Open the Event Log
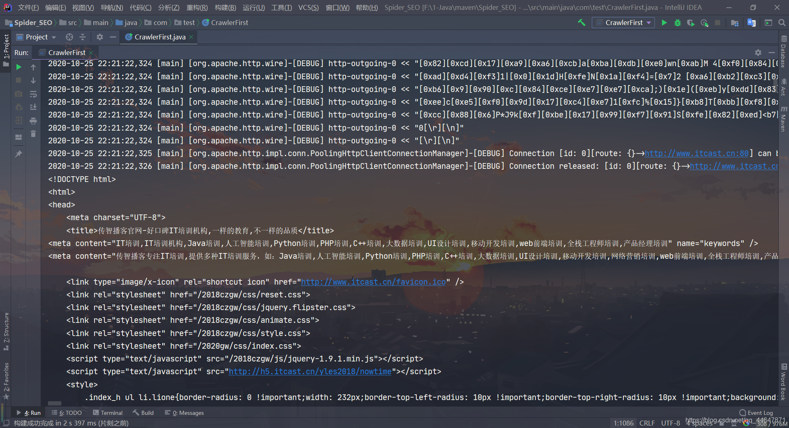Viewport: 789px width, 428px height. coord(756,413)
